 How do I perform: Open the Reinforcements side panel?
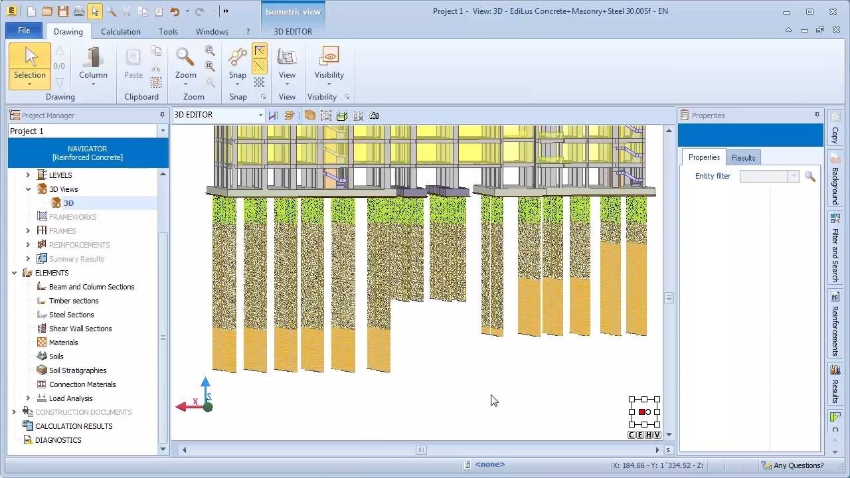coord(835,324)
